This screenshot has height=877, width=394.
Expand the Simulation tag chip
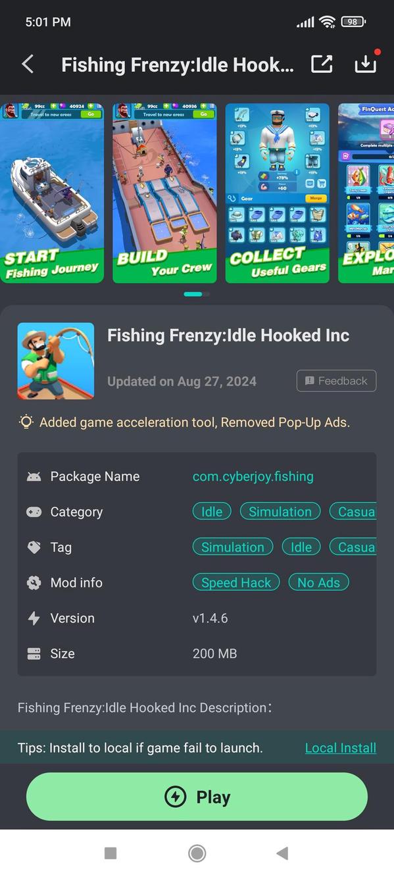click(x=232, y=547)
